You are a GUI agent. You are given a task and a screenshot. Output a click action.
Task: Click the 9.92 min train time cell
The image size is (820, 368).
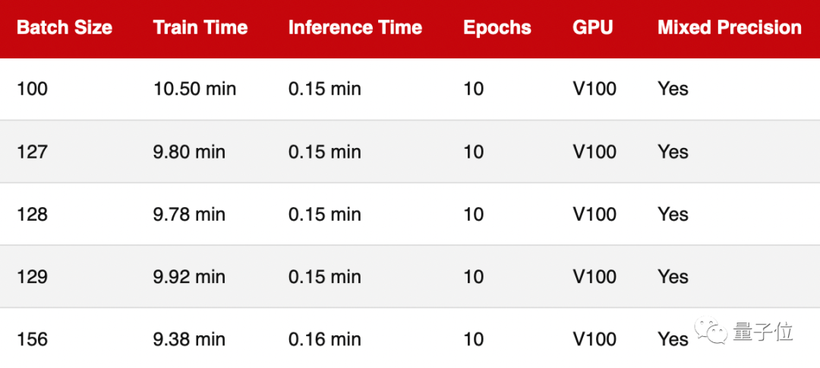[189, 277]
